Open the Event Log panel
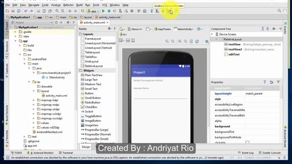 [x=245, y=153]
